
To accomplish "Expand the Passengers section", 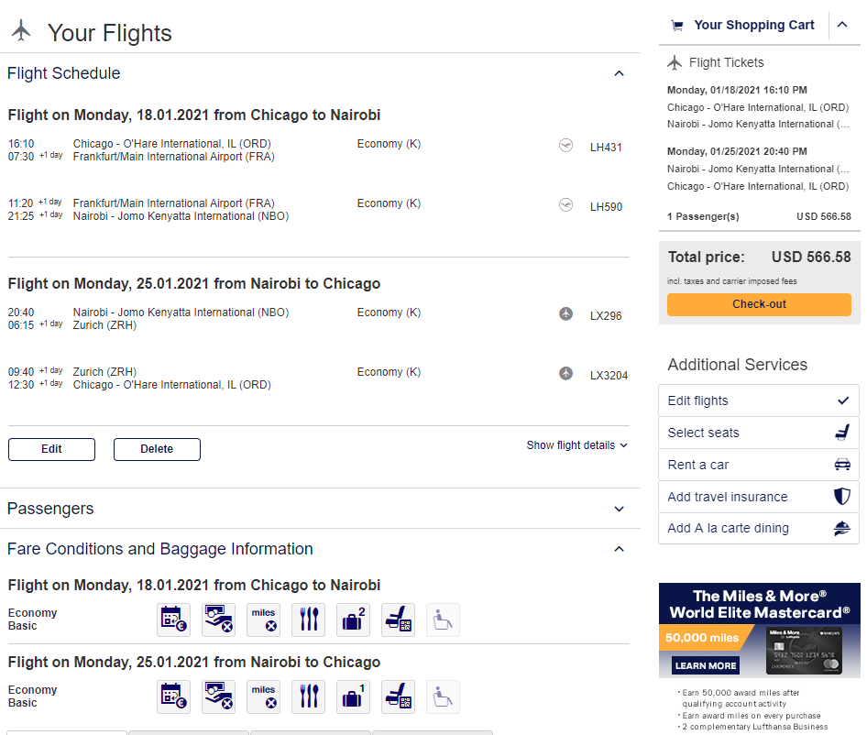I will (620, 509).
